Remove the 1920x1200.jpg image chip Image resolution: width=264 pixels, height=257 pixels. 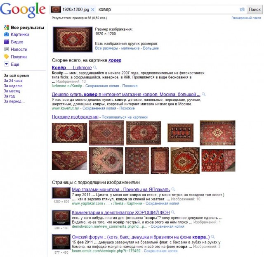tap(92, 10)
